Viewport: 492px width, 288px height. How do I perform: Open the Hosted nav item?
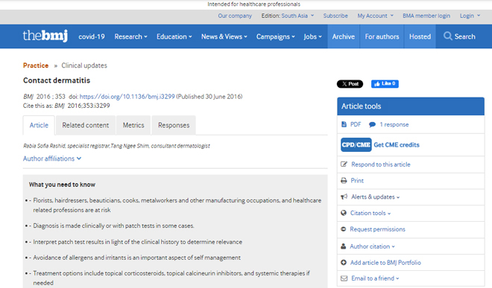pos(420,36)
